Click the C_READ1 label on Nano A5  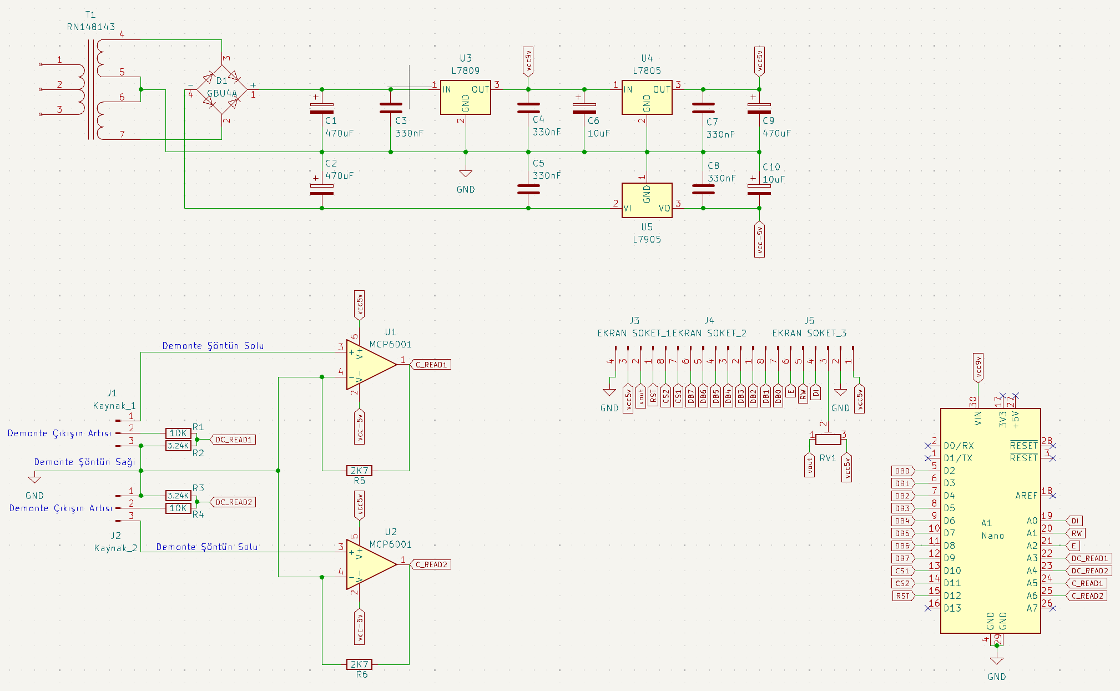click(x=1086, y=583)
